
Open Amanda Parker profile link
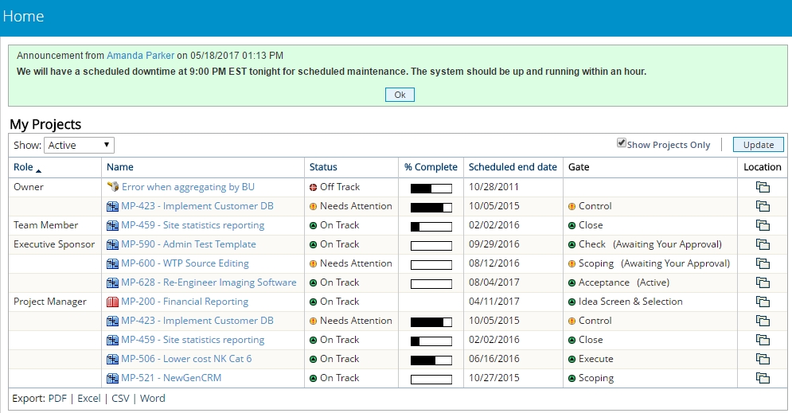(140, 56)
